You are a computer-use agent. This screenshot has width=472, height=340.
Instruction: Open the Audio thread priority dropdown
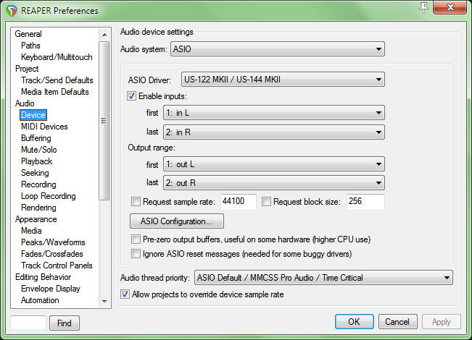click(323, 278)
